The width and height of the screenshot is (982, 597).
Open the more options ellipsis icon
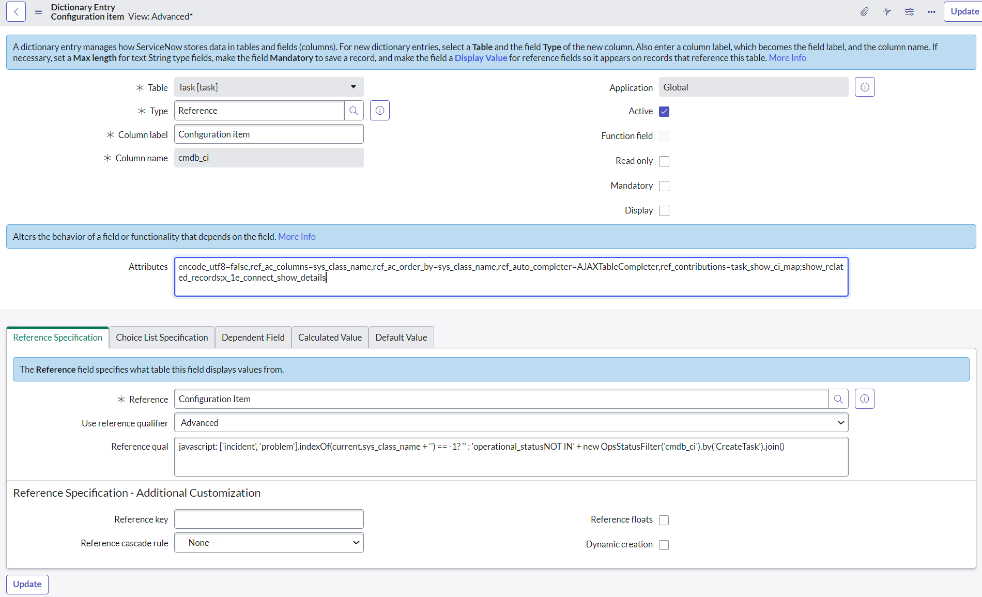931,12
